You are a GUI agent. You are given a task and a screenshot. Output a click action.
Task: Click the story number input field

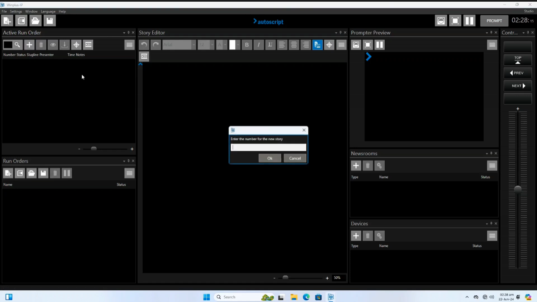point(268,147)
